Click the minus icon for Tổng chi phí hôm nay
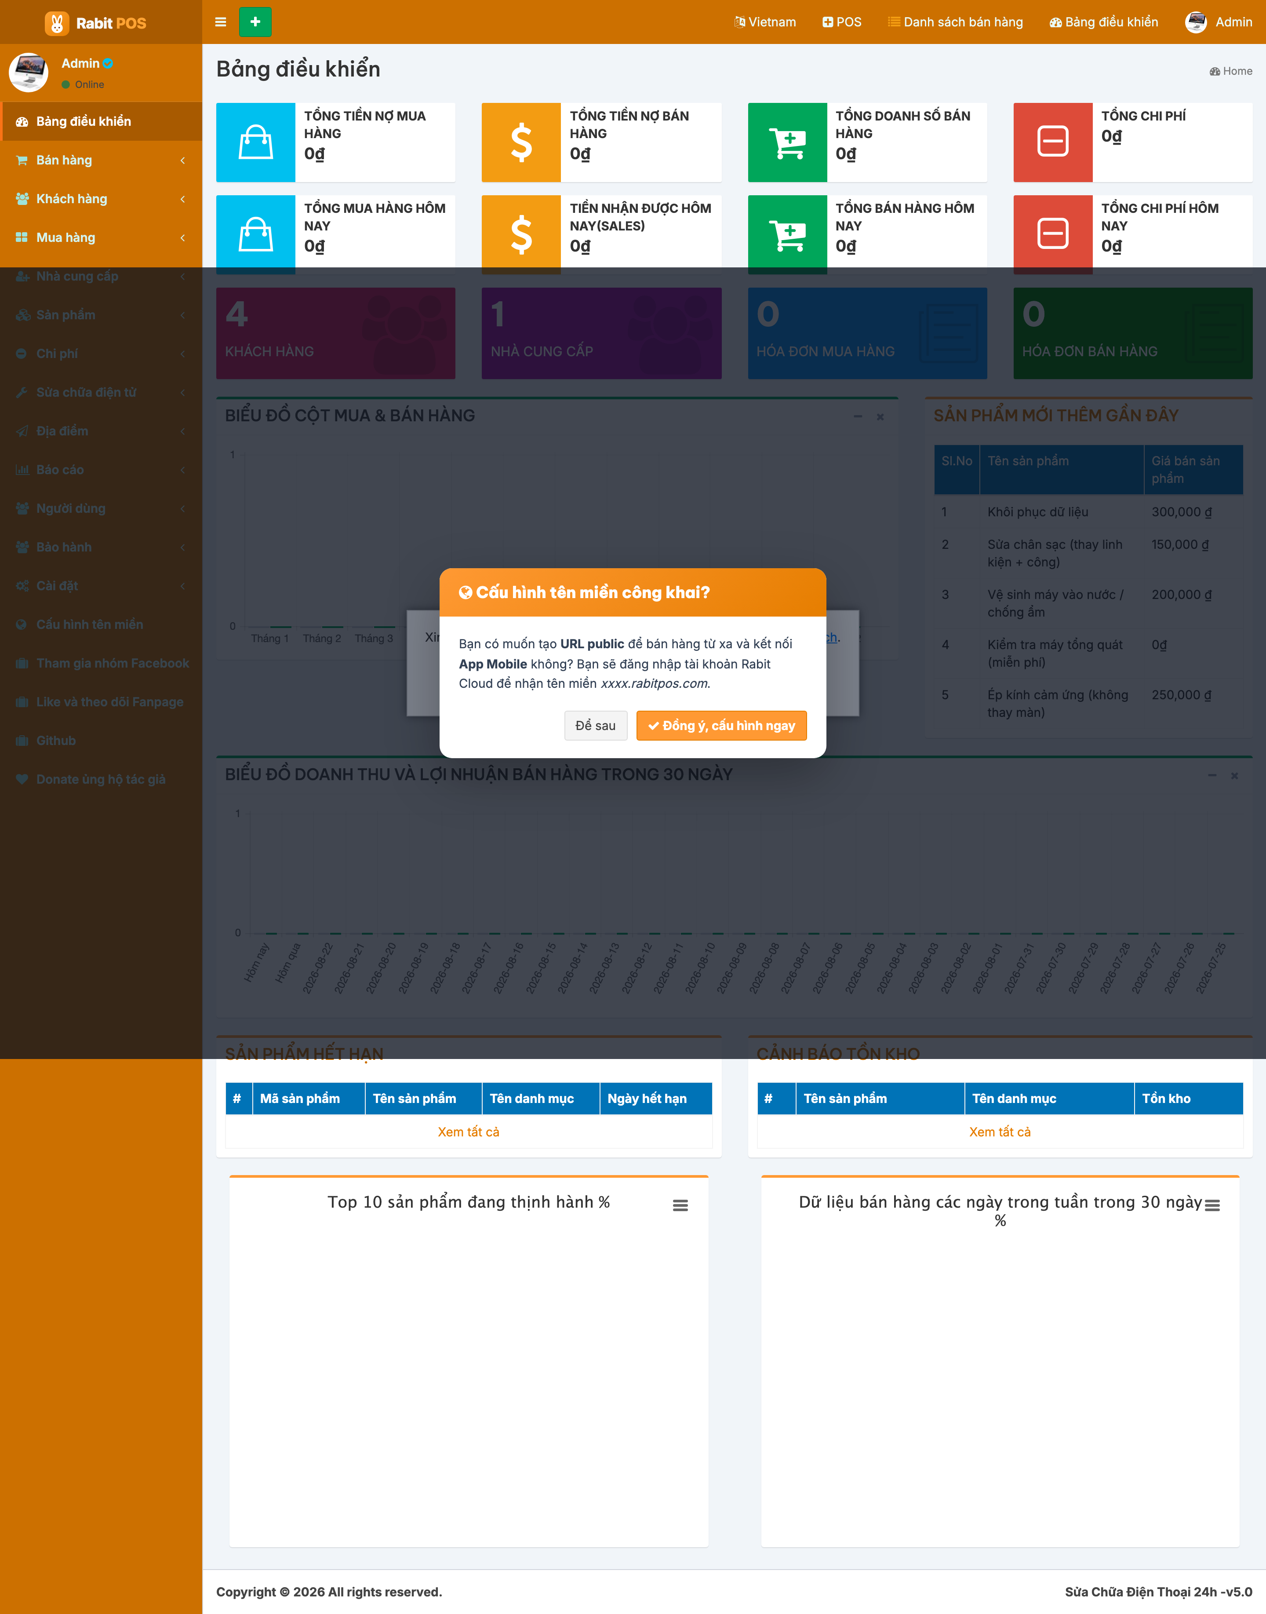Screen dimensions: 1266x1614 click(1052, 234)
